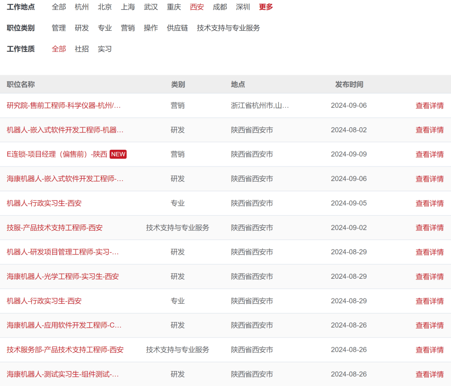
Task: Click date 2024-08-02 cell
Action: click(x=349, y=130)
